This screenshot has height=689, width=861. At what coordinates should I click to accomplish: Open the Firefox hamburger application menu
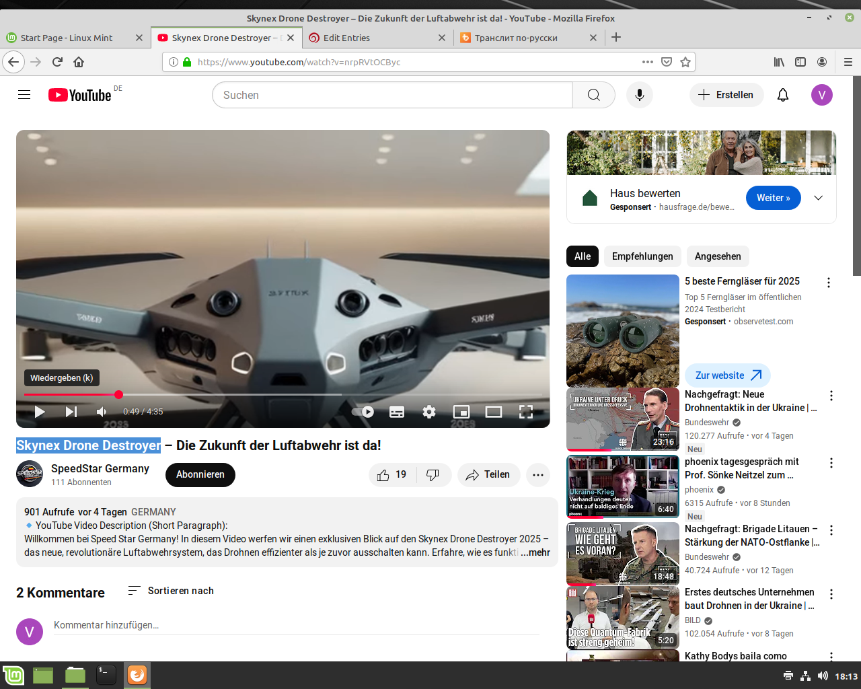(x=848, y=62)
